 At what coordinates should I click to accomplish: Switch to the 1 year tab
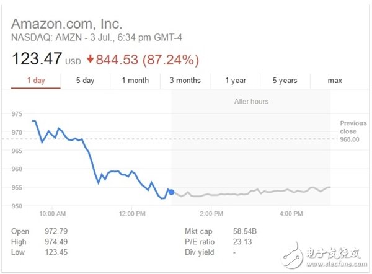point(236,81)
